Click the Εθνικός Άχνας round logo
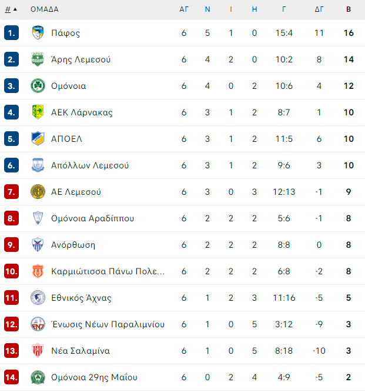 click(38, 298)
